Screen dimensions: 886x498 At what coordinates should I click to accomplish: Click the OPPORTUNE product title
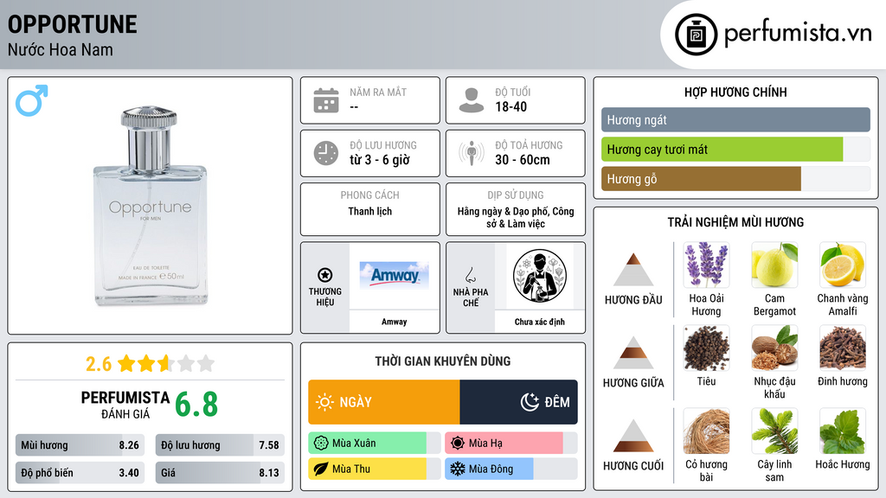click(73, 24)
